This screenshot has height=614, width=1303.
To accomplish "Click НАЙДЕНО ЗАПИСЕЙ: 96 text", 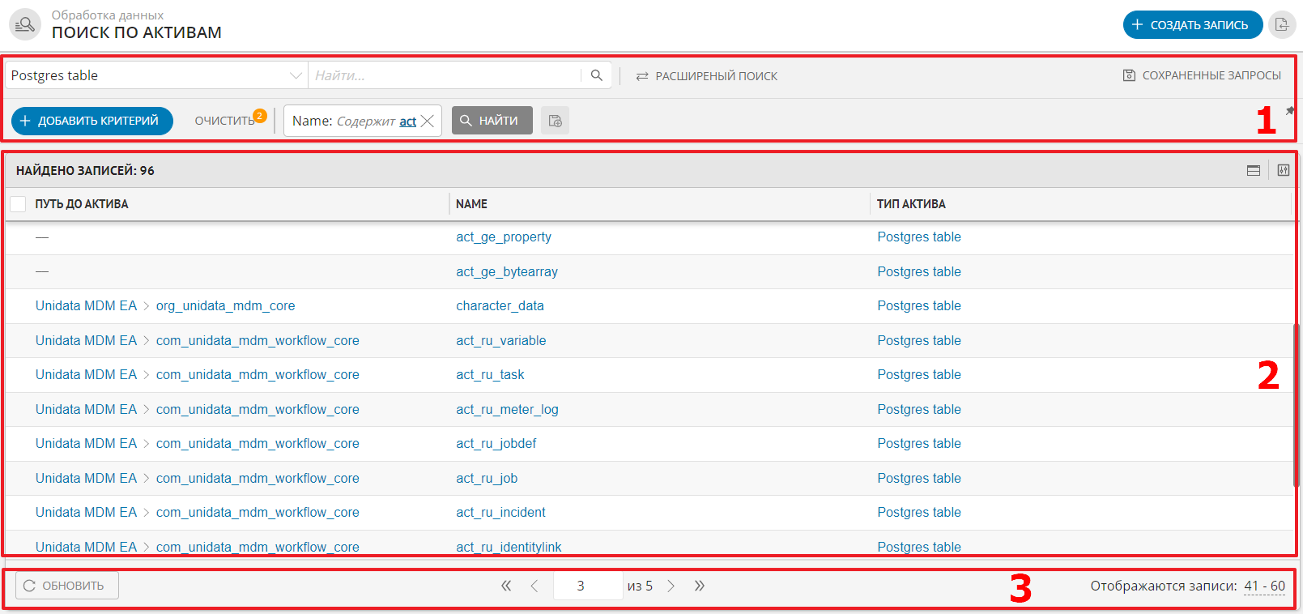I will pyautogui.click(x=85, y=171).
